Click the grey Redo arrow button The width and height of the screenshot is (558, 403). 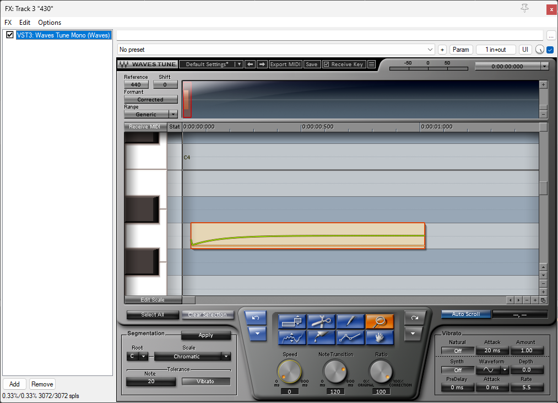coord(415,318)
